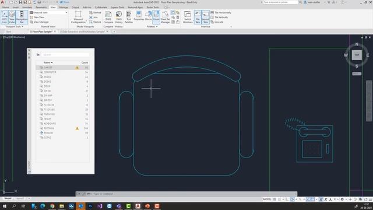Switch to Data Extraction and Multileaders Sample tab
This screenshot has width=373, height=210.
tap(83, 32)
